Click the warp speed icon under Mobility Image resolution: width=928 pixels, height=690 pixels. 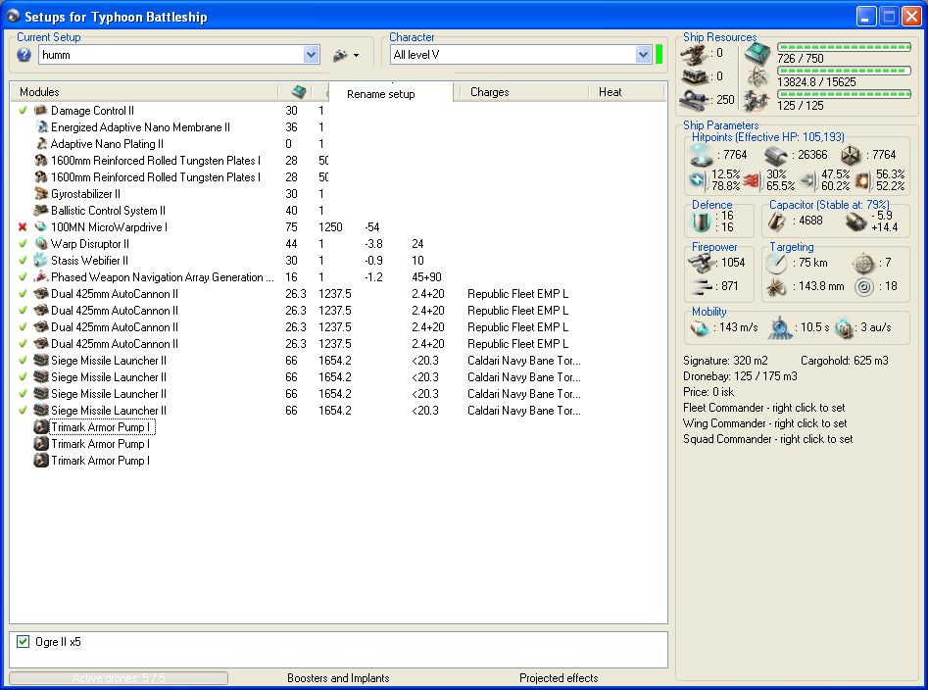(x=843, y=327)
